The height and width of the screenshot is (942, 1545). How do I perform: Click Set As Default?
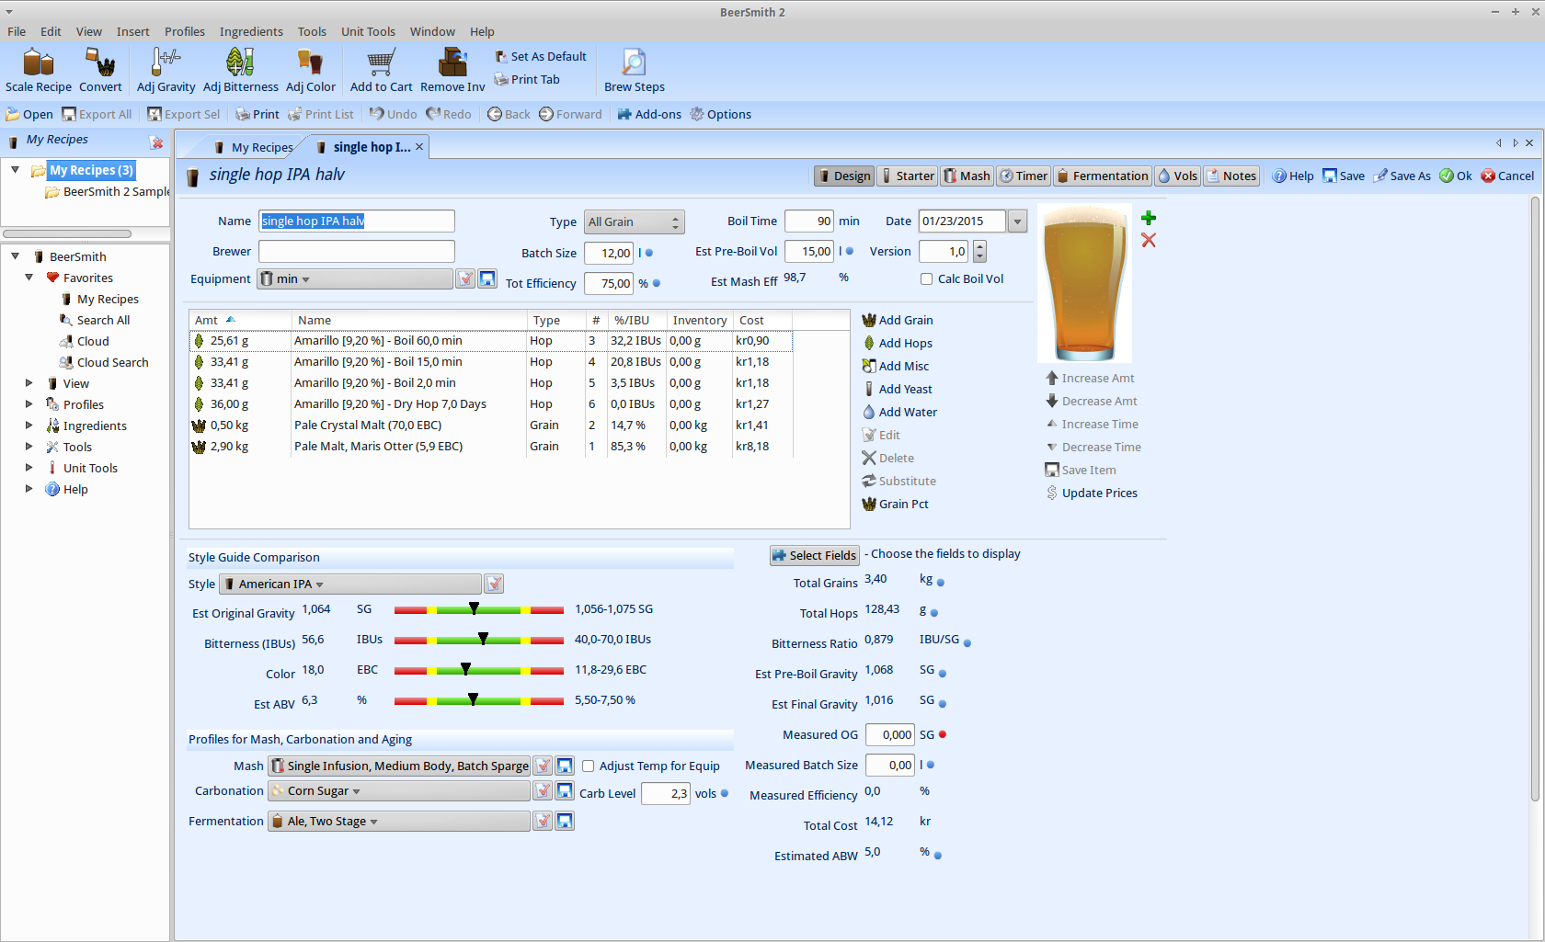point(540,56)
